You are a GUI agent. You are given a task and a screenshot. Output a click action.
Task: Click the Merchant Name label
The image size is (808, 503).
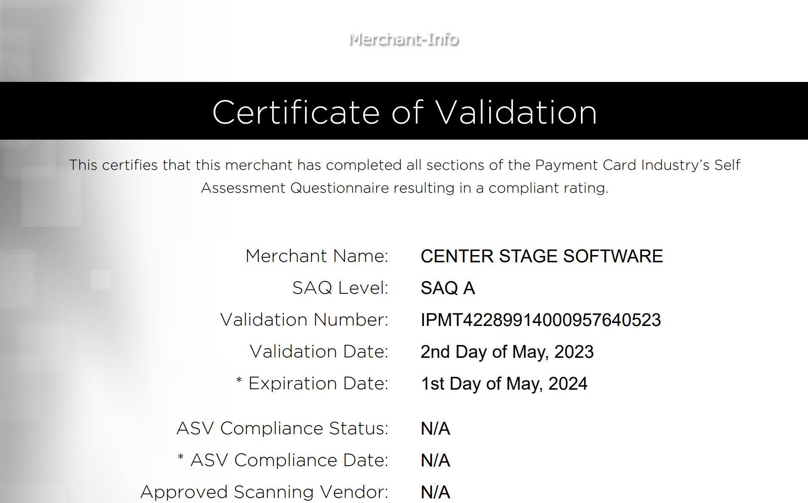pyautogui.click(x=317, y=256)
